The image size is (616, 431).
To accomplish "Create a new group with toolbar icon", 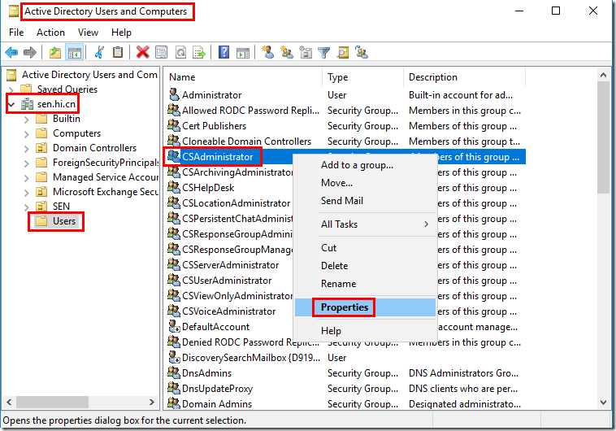I will coord(286,52).
